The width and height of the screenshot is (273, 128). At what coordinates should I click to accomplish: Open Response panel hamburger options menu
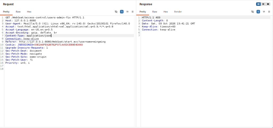(x=269, y=12)
